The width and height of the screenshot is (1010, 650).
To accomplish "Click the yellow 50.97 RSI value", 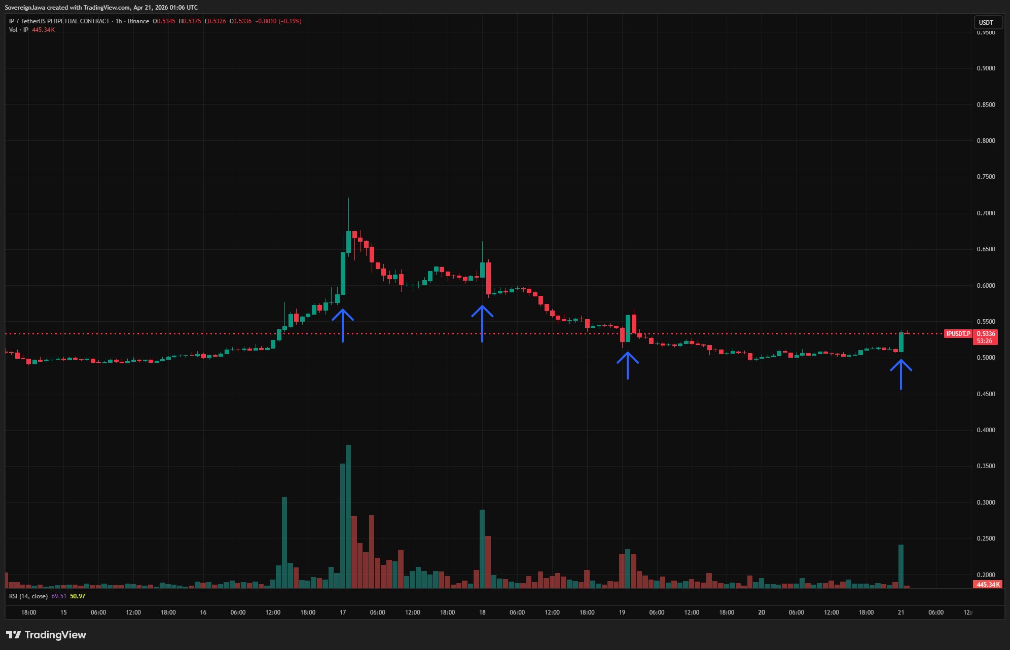I will (78, 596).
